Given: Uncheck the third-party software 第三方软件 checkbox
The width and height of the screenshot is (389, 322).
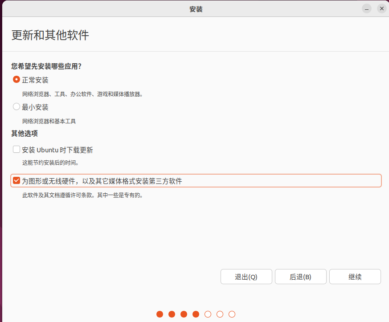Looking at the screenshot, I should click(16, 181).
